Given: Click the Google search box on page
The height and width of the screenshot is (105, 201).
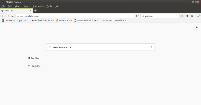Looking at the screenshot, I should pyautogui.click(x=100, y=47).
